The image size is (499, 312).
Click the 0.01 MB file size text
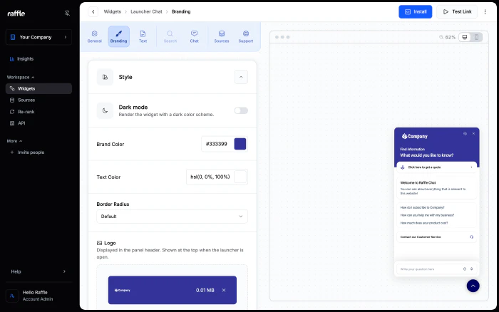[x=205, y=291]
